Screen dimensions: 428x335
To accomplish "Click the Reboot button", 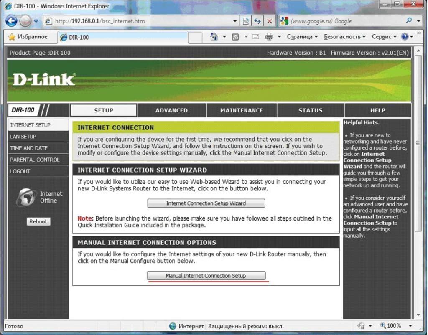I will coord(38,221).
